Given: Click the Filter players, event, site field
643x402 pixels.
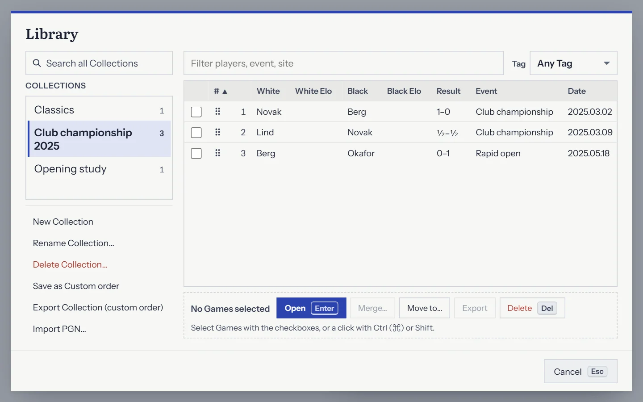Looking at the screenshot, I should coord(343,63).
